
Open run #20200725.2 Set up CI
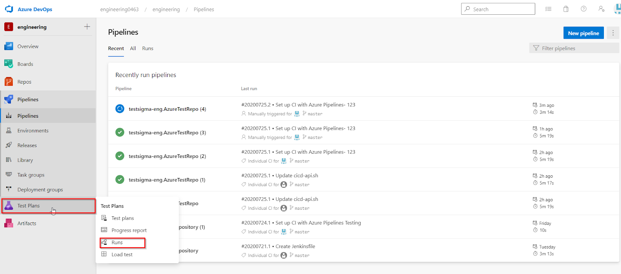point(298,104)
